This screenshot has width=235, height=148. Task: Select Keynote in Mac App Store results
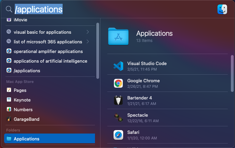[x=22, y=100]
